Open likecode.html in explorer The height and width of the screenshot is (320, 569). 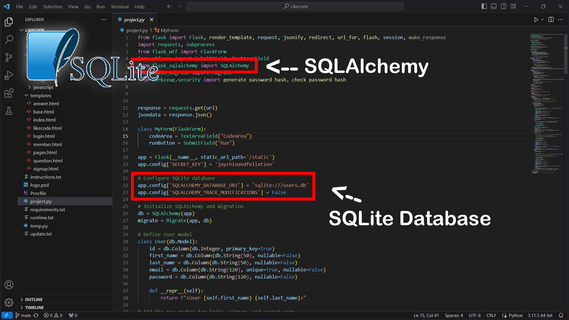click(x=47, y=128)
